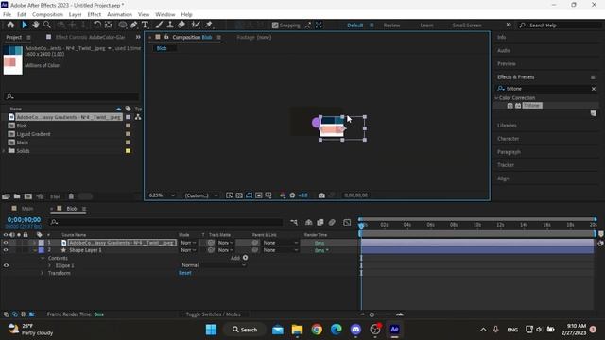This screenshot has width=605, height=340.
Task: Click Reset next to Transform
Action: click(185, 273)
